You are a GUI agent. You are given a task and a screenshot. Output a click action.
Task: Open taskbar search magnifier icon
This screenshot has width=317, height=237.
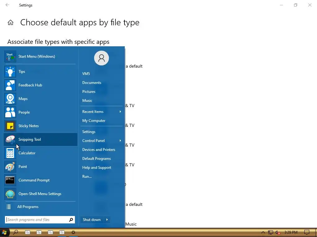[x=15, y=232]
